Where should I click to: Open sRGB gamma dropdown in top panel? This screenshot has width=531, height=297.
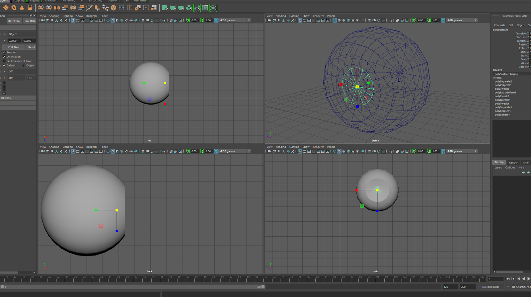[x=249, y=20]
